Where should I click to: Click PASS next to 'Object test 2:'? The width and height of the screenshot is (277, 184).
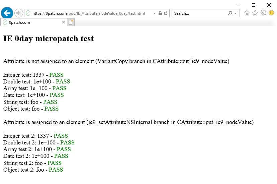(x=56, y=170)
